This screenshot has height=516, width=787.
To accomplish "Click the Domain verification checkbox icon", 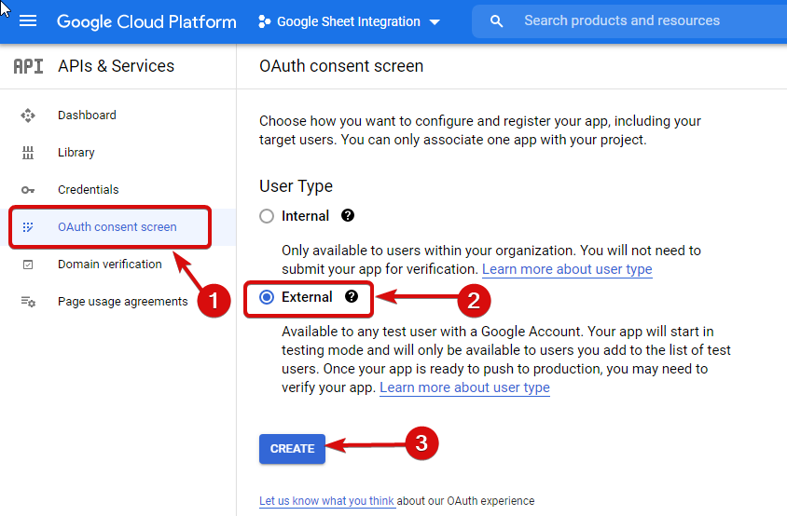I will click(x=28, y=265).
